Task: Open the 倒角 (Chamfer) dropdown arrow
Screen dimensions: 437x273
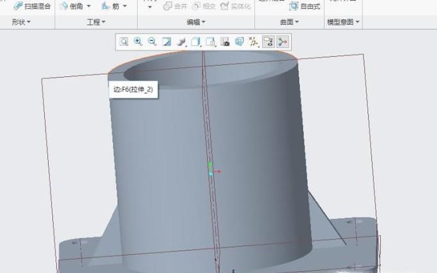Action: 88,6
